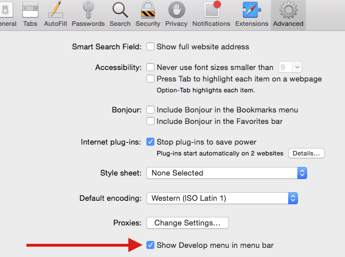Open the Passwords key icon pane
The image size is (345, 257).
tap(88, 14)
